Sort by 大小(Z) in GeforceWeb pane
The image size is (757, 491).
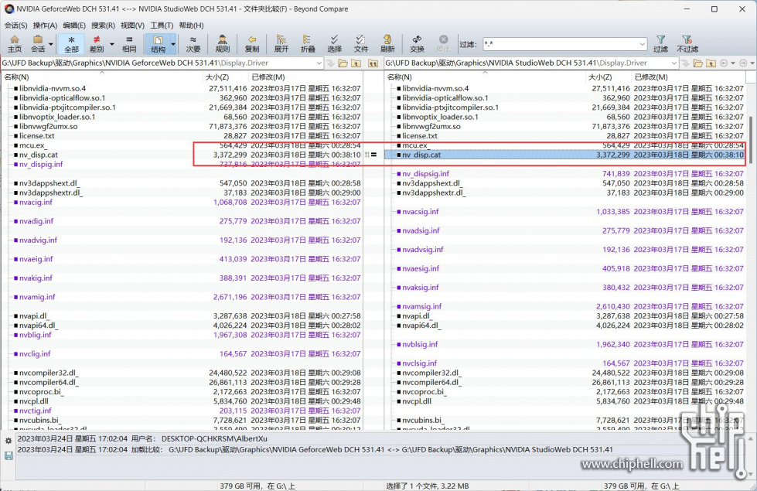tap(225, 77)
